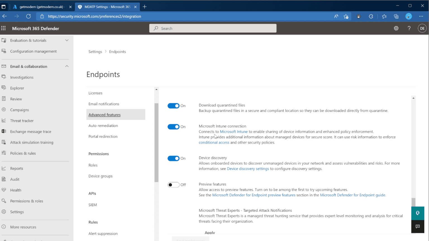Expand the Evaluation & tutorials section
Screen dimensions: 429x241
click(67, 40)
